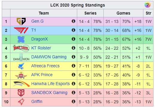
Task: Show DragonX team info popup icon
Action: (x=73, y=39)
